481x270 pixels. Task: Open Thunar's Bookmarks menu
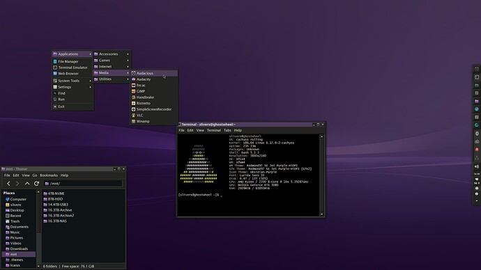click(x=49, y=175)
